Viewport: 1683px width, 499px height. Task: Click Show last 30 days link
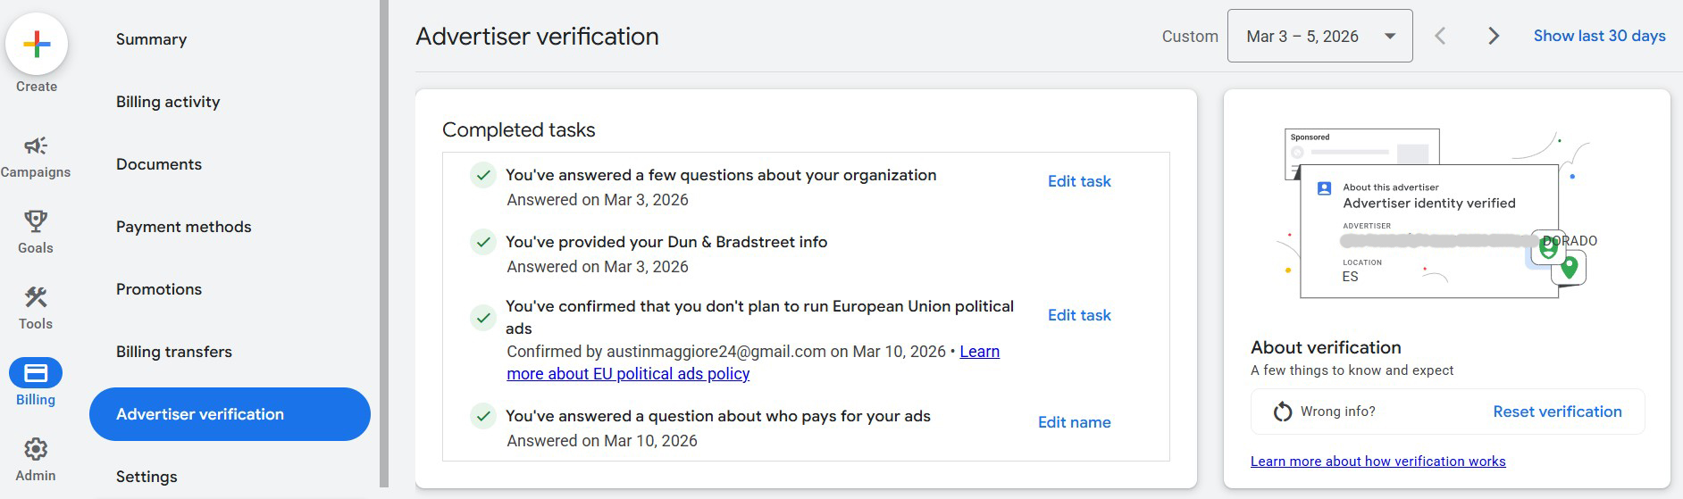[x=1599, y=36]
